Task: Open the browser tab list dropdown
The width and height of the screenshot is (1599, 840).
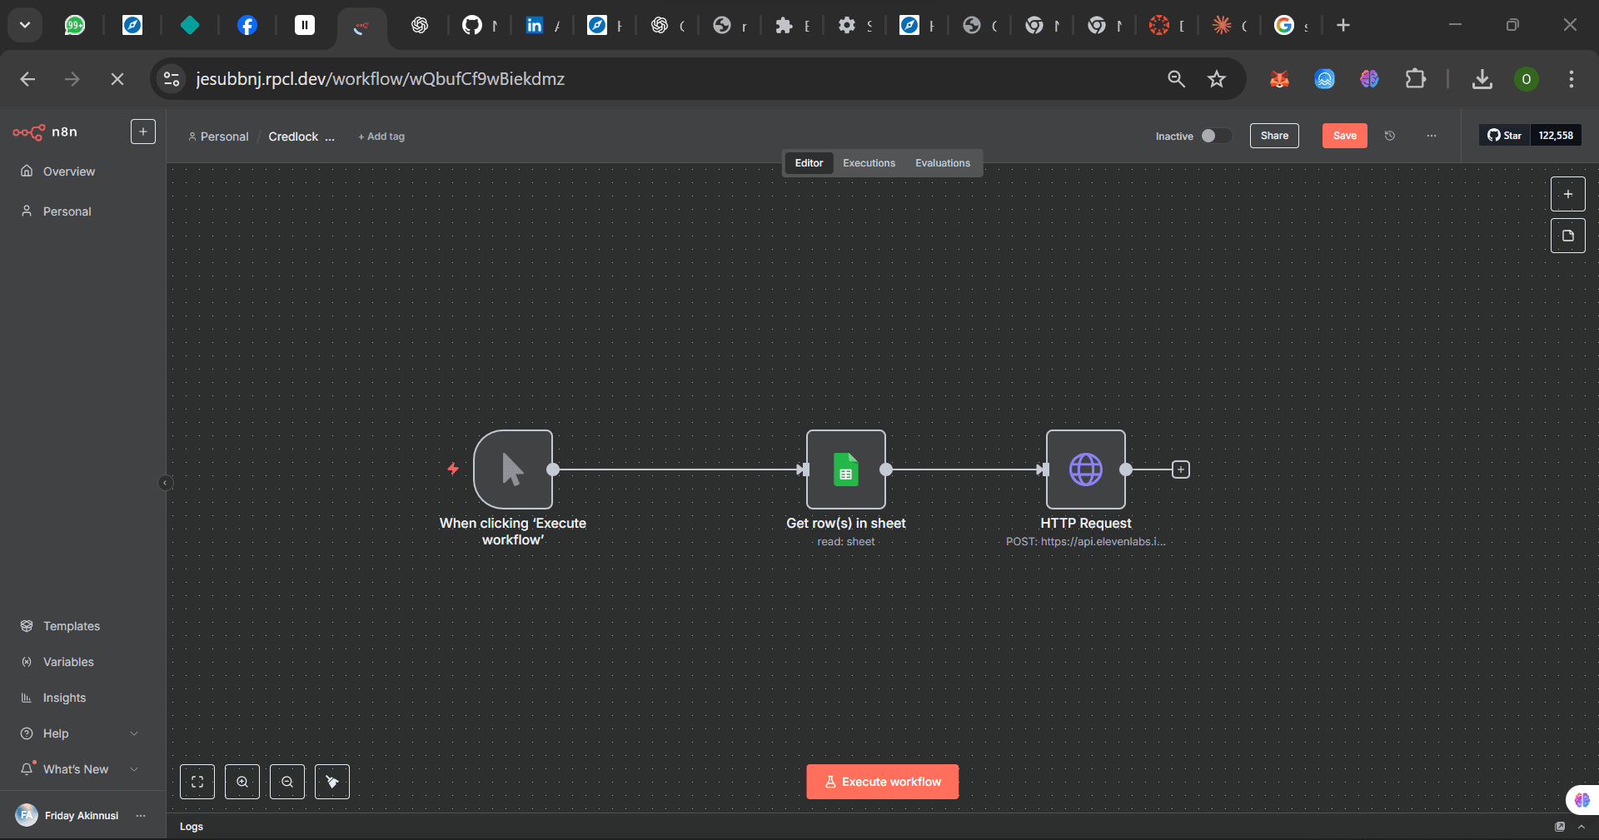Action: click(x=25, y=25)
